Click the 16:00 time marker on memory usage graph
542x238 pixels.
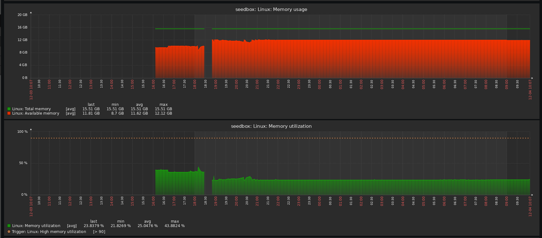pyautogui.click(x=153, y=84)
